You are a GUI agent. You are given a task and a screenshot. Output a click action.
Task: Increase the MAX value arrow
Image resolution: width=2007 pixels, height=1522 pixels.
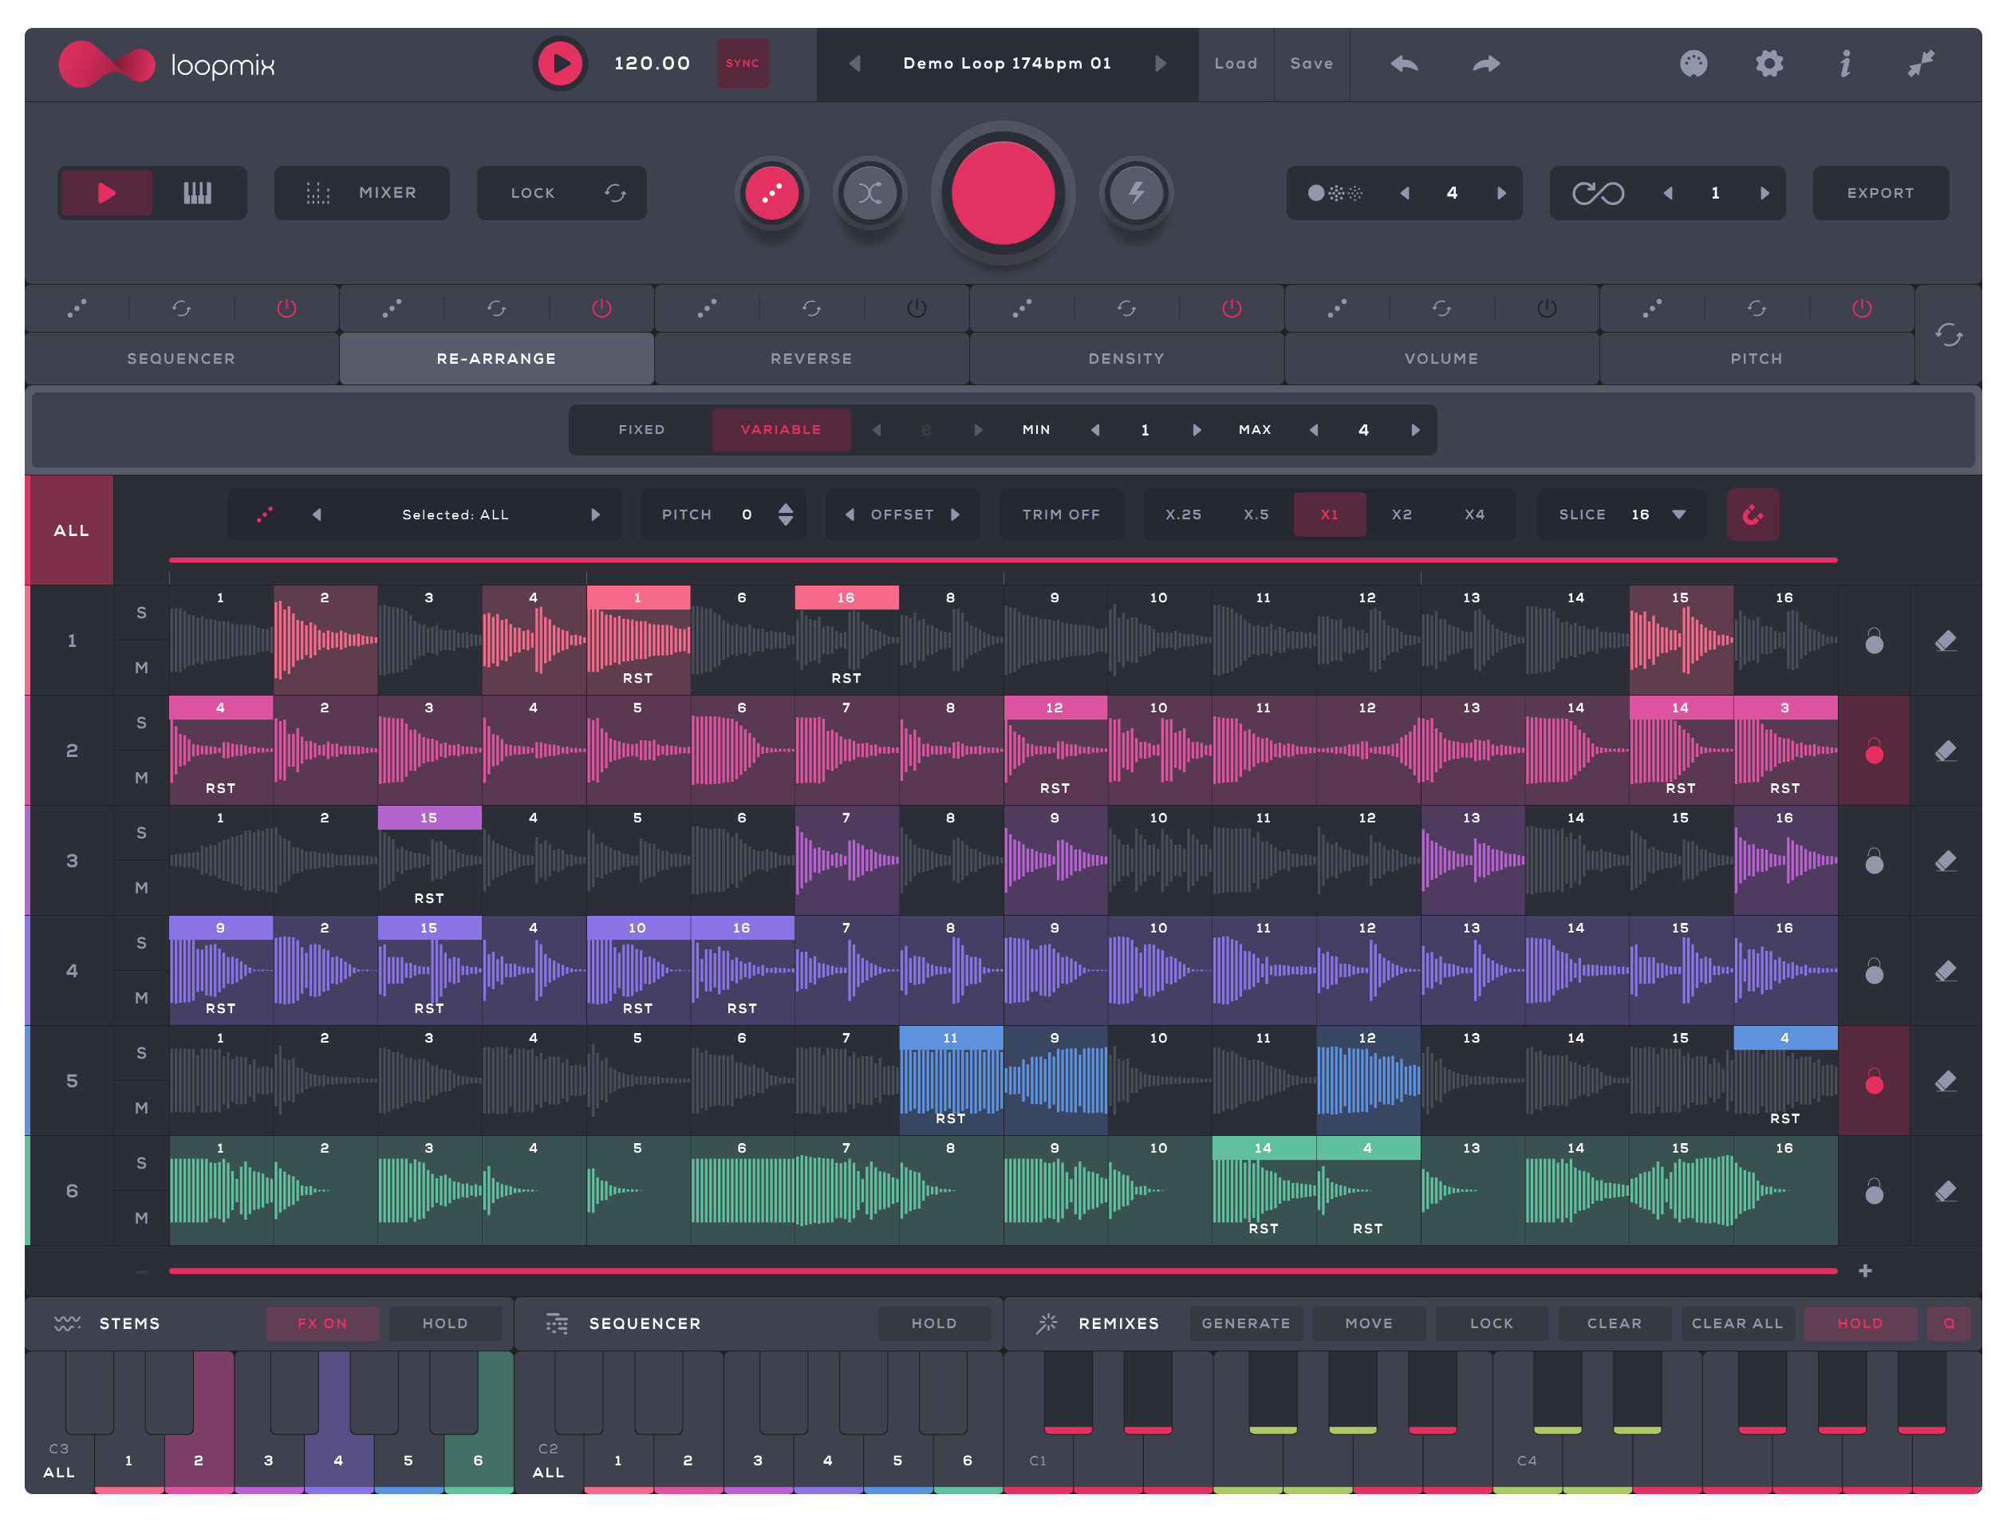1414,430
